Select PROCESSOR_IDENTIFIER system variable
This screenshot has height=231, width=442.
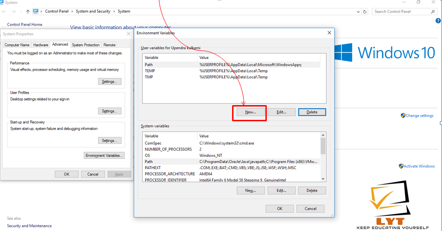(x=232, y=180)
